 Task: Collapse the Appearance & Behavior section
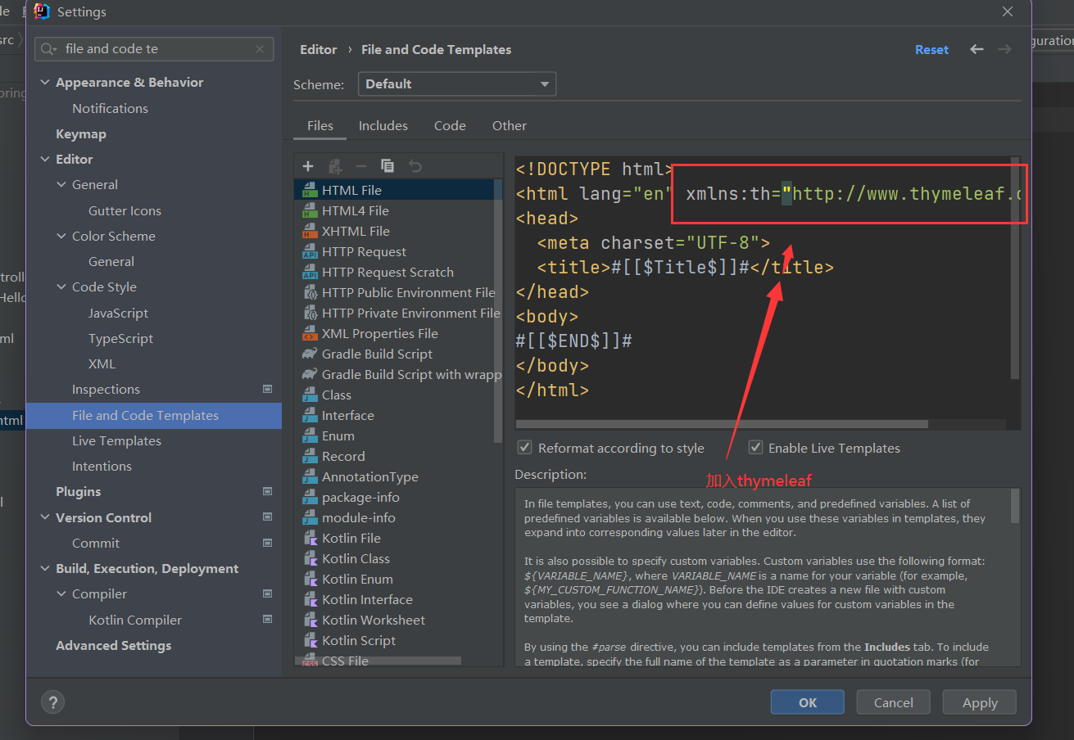pos(45,83)
